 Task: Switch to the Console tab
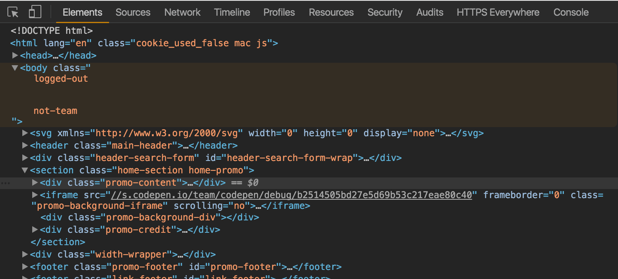click(x=570, y=12)
